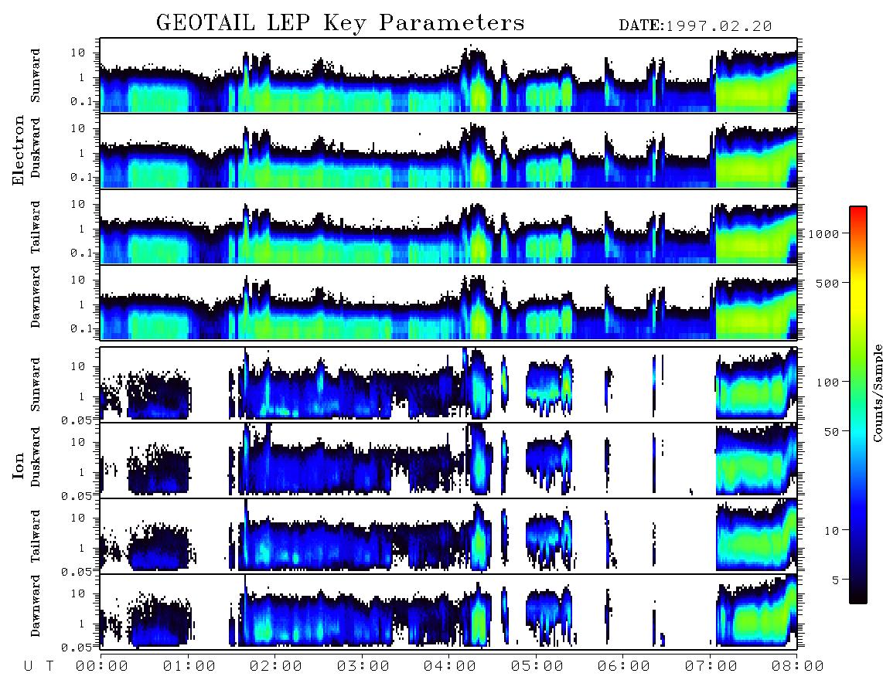Click the 'DATE:1997.02.20' label
Screen dimensions: 883x680
point(695,26)
